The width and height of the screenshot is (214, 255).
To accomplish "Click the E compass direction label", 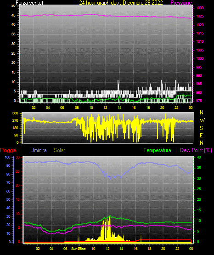I will click(x=201, y=136).
